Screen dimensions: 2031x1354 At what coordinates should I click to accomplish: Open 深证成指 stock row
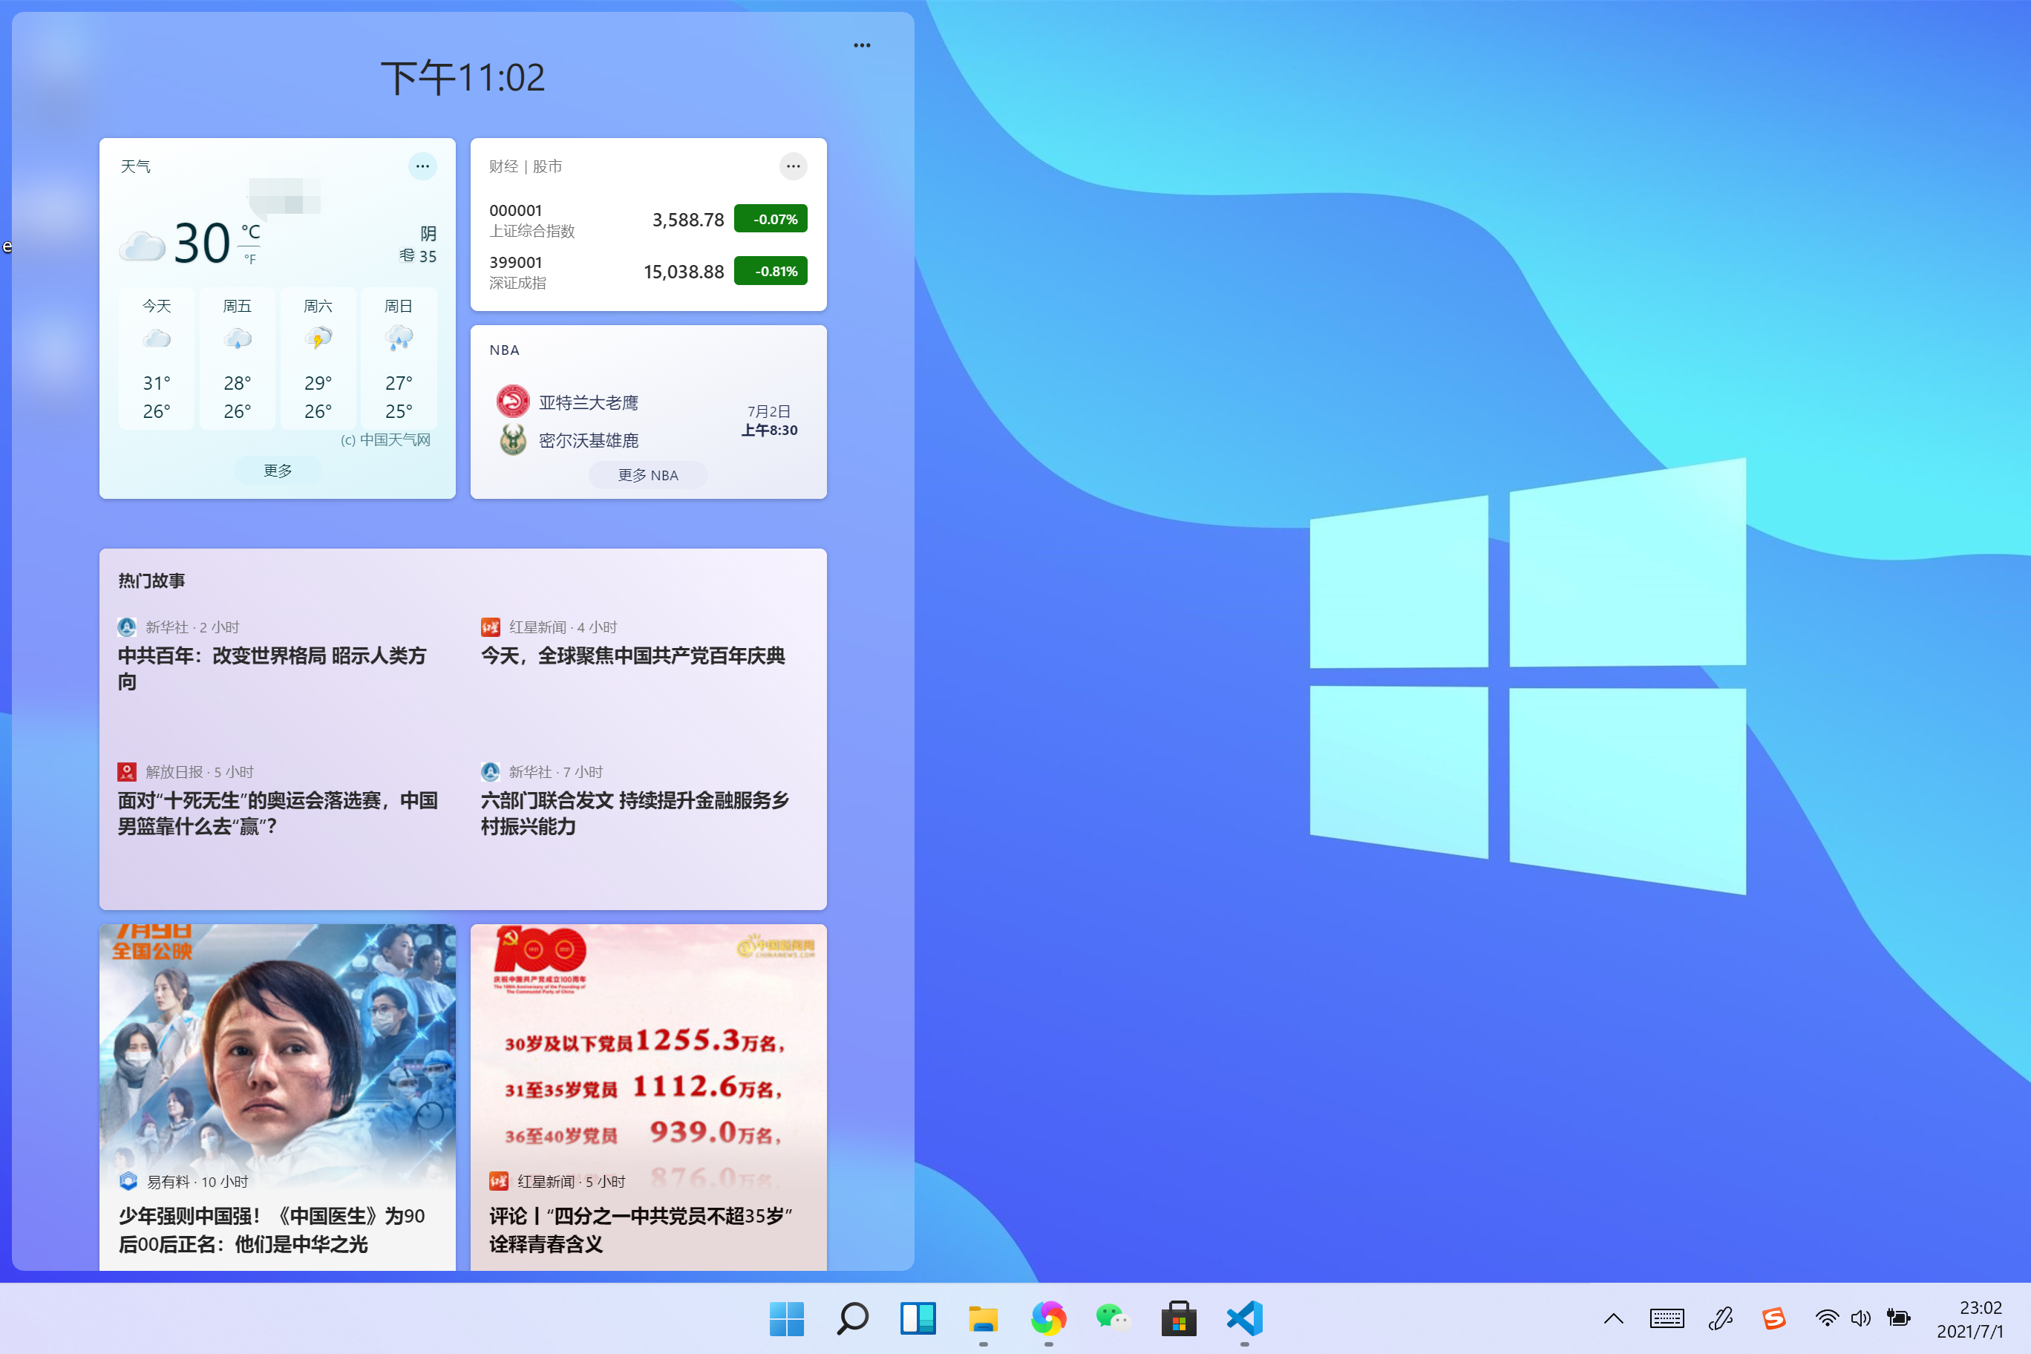point(647,271)
